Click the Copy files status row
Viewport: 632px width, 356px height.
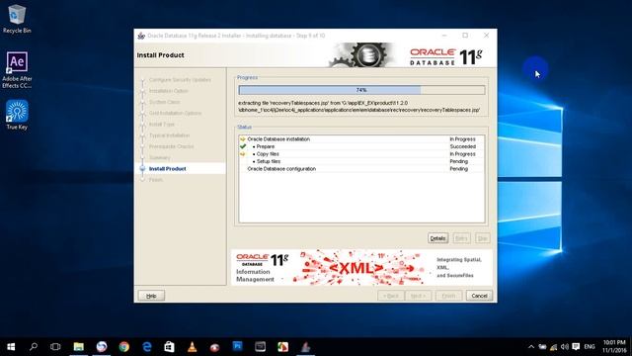click(361, 154)
